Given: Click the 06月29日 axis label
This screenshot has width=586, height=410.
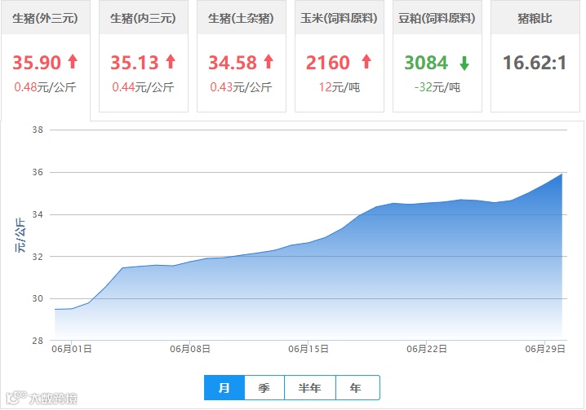Looking at the screenshot, I should point(545,349).
